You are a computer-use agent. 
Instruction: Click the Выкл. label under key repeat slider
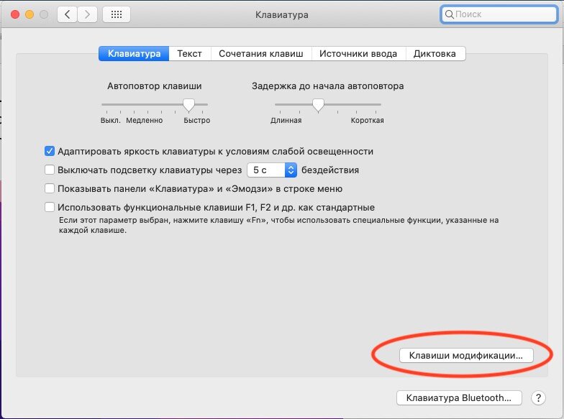[111, 121]
